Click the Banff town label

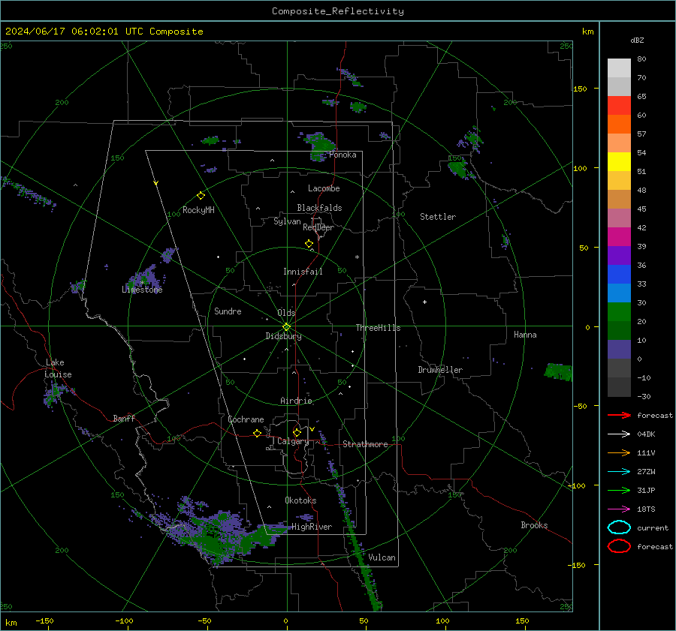click(x=124, y=419)
